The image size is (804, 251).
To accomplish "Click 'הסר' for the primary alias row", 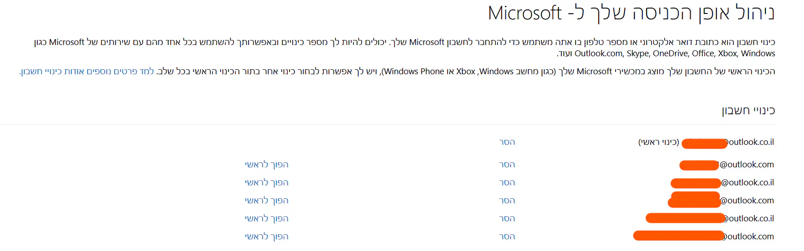I will (507, 142).
